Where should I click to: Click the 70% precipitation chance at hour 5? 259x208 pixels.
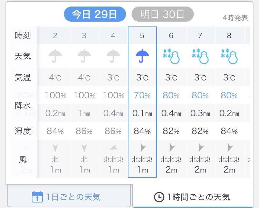pos(142,95)
